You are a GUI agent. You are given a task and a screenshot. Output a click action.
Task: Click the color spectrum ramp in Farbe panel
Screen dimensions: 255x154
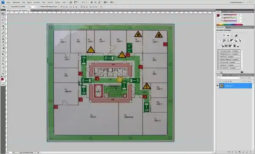[229, 25]
